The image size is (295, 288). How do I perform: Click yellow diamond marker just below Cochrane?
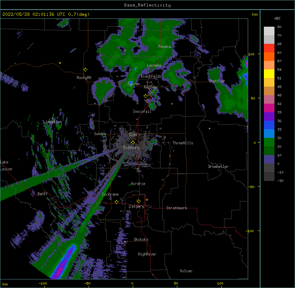coord(116,202)
